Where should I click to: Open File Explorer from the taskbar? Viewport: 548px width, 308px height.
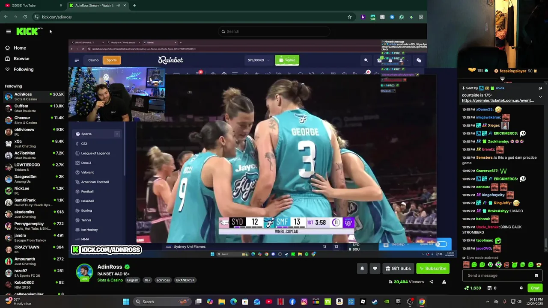222,302
